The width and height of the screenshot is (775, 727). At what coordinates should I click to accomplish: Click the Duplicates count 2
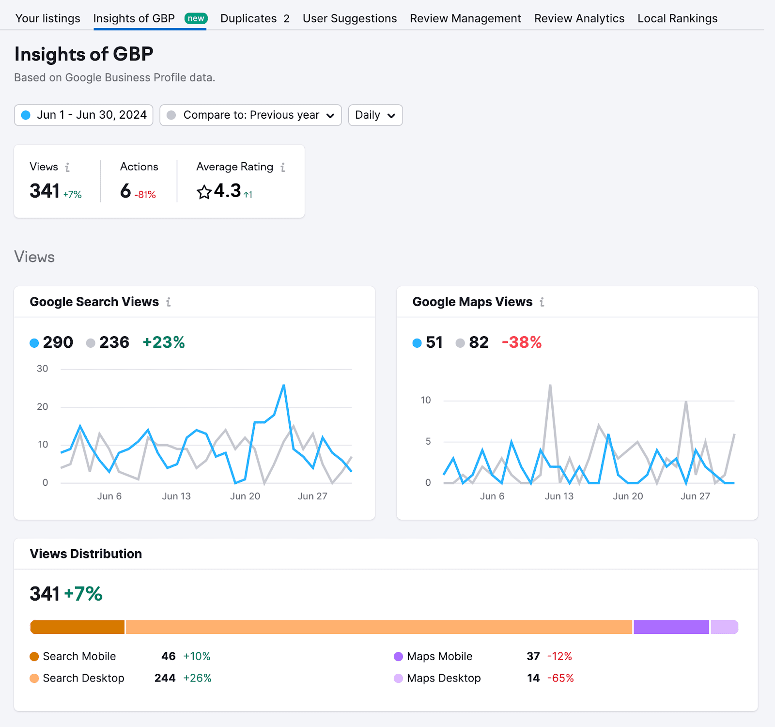coord(286,19)
